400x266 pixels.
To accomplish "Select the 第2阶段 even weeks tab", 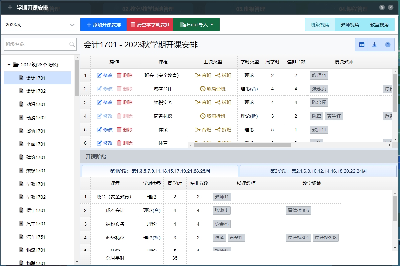I will 318,171.
